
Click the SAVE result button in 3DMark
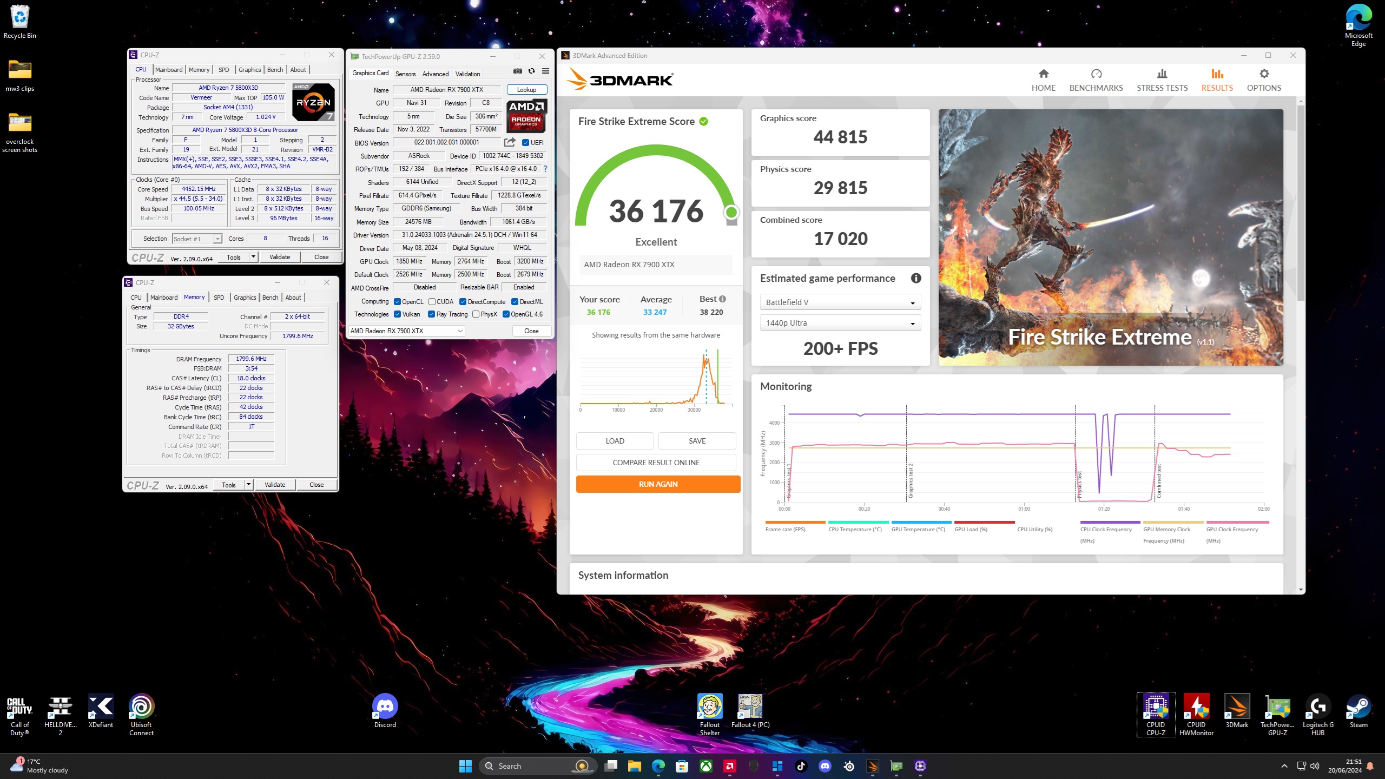697,441
